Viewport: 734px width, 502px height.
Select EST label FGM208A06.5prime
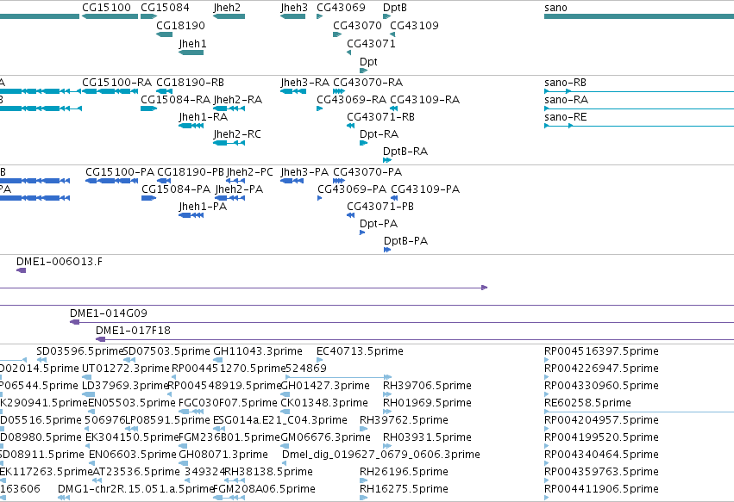pos(264,489)
